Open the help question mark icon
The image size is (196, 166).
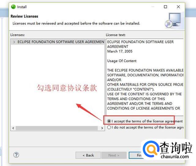click(16, 155)
